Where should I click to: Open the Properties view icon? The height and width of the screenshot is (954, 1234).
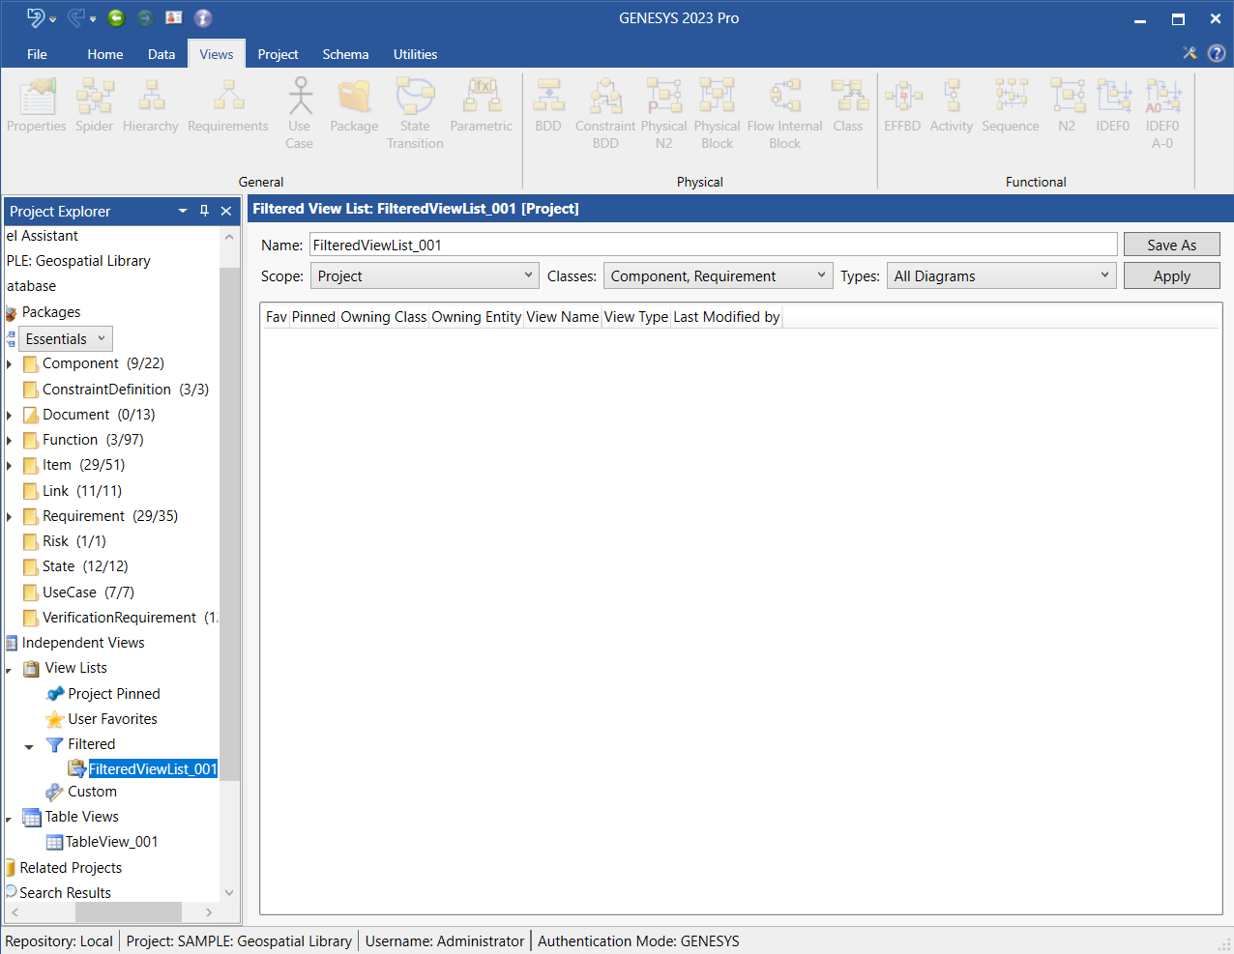[x=37, y=106]
